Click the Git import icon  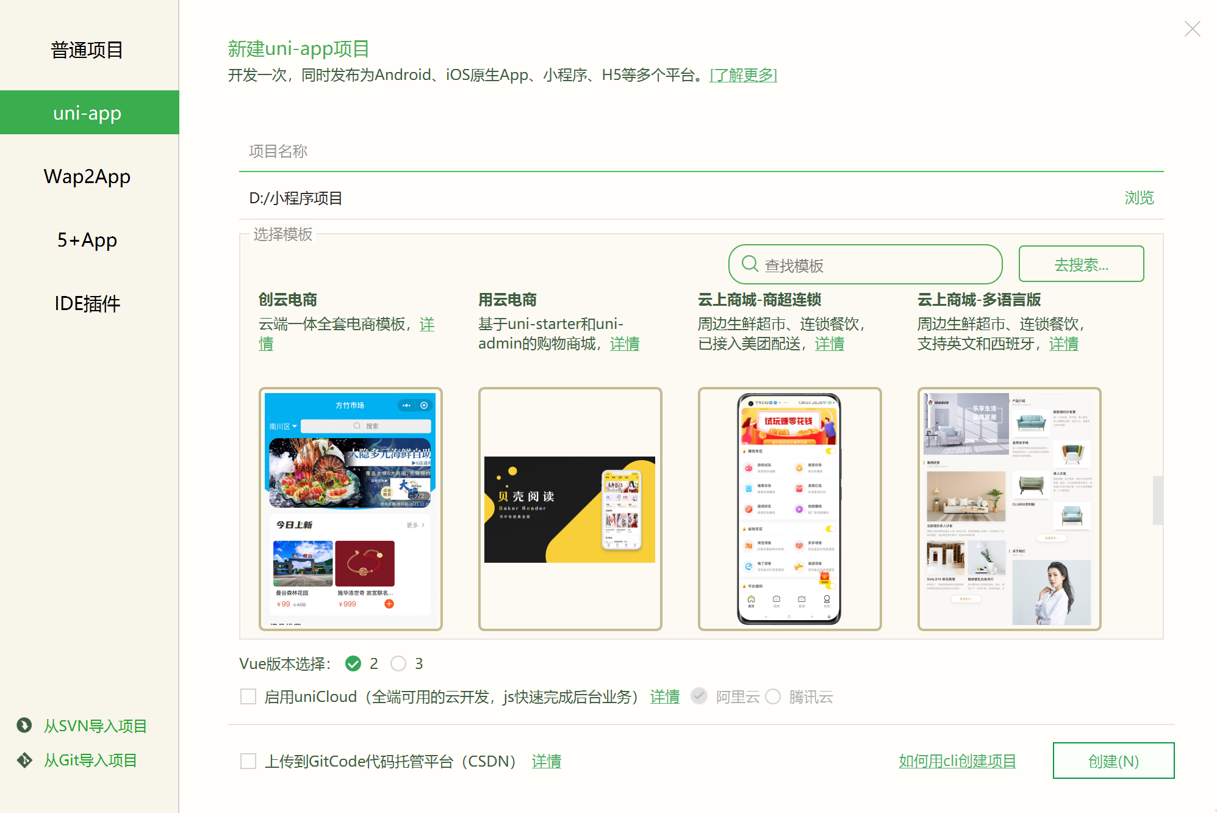pos(24,760)
